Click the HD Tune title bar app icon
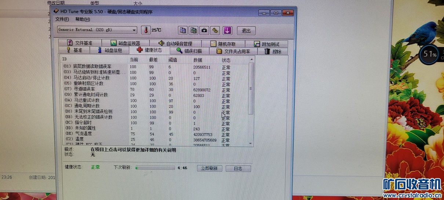Screen dimensions: 444x200 (56, 12)
